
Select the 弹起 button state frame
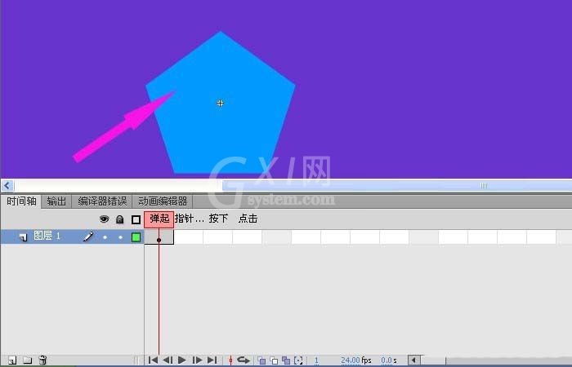[x=159, y=219]
